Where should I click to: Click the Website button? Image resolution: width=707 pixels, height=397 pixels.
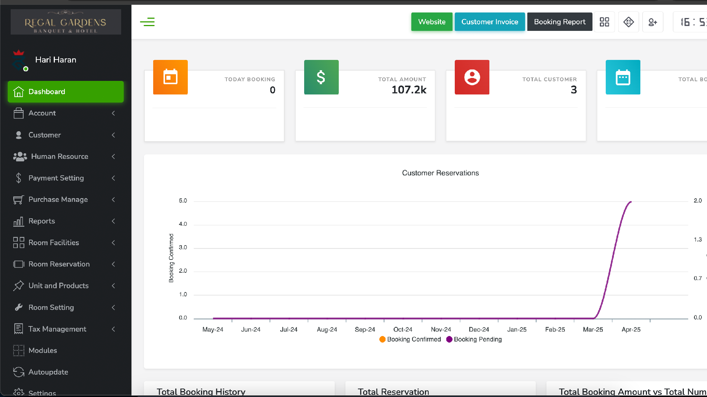432,22
